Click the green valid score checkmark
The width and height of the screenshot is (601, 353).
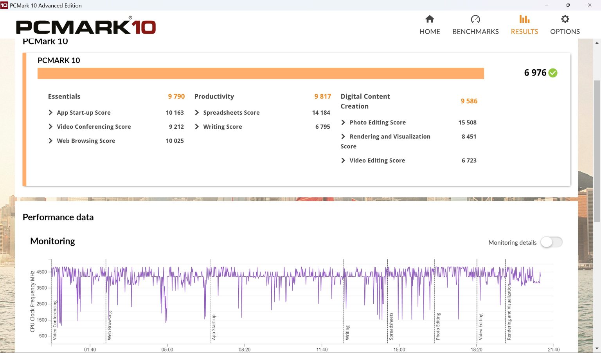(x=553, y=73)
